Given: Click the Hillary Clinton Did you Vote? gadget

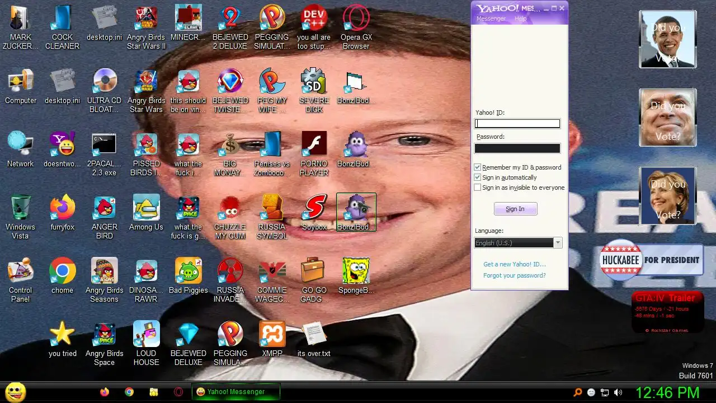Looking at the screenshot, I should point(668,196).
